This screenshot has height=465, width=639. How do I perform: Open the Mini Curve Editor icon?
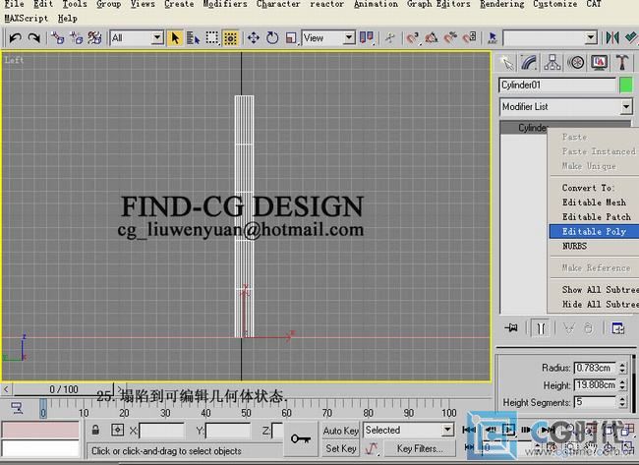[17, 408]
